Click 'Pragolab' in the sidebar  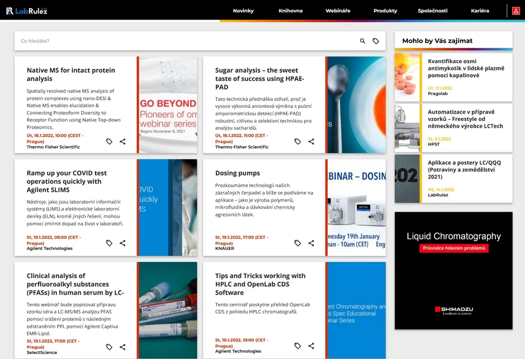click(x=438, y=93)
